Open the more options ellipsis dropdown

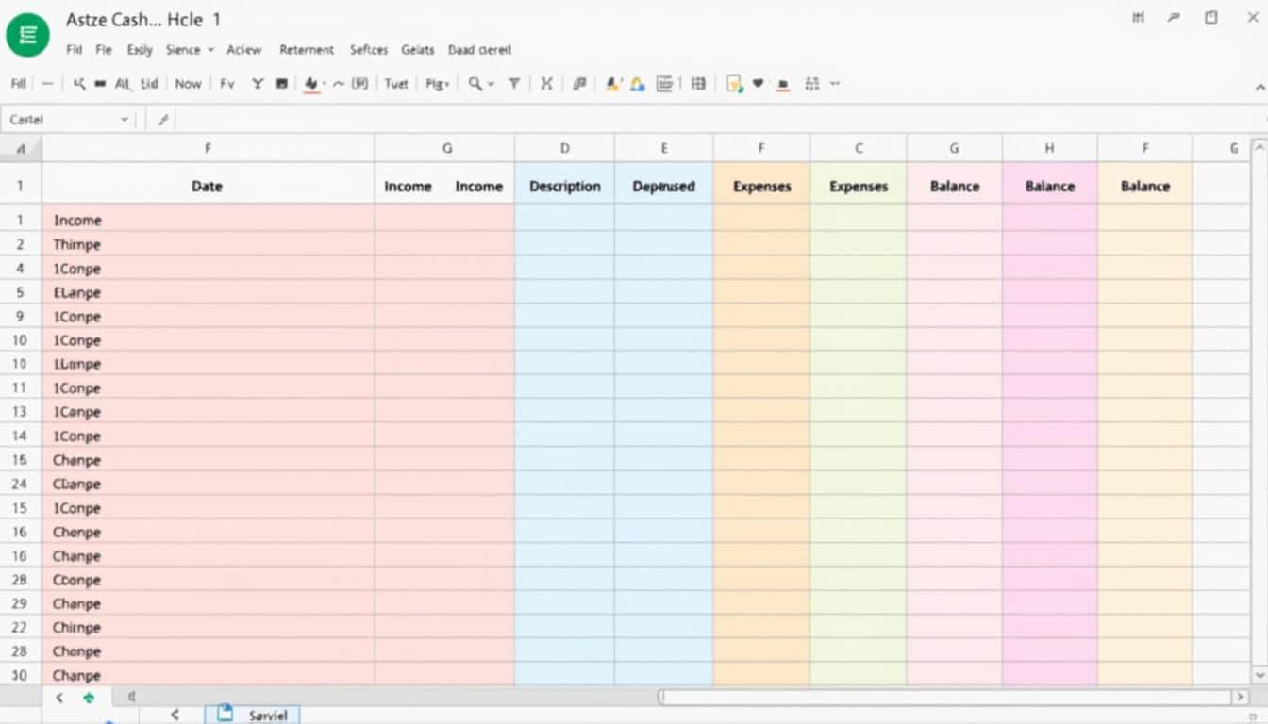point(834,84)
